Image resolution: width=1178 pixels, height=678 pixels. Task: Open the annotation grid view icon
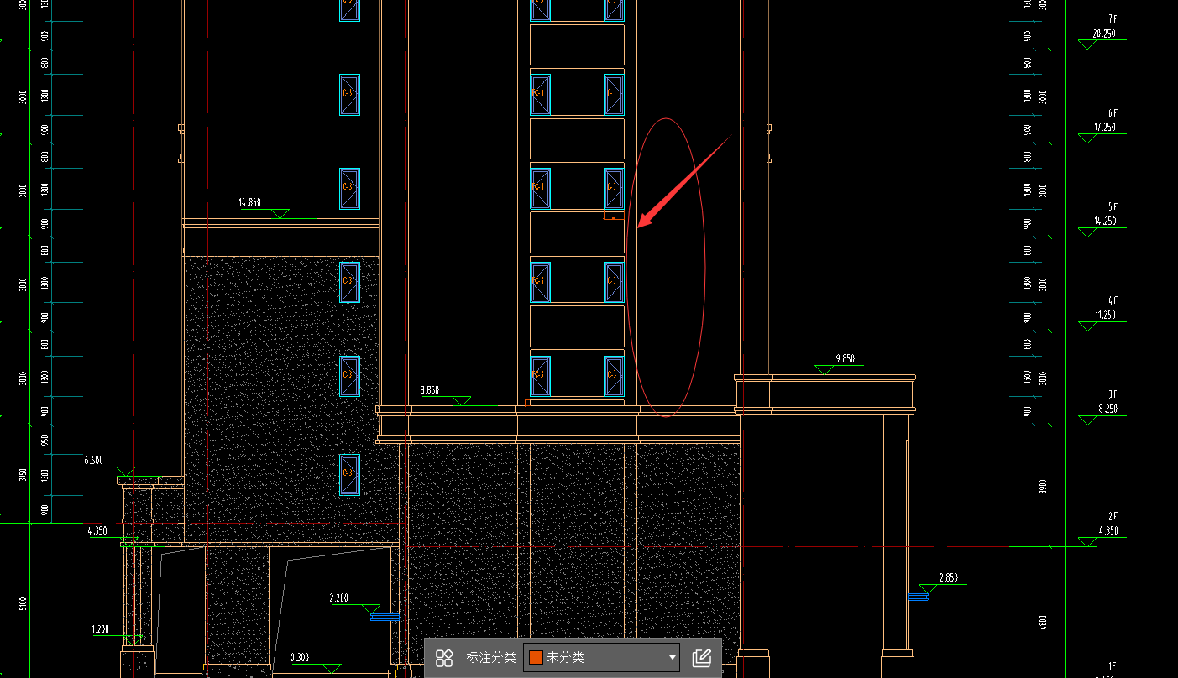pyautogui.click(x=444, y=658)
